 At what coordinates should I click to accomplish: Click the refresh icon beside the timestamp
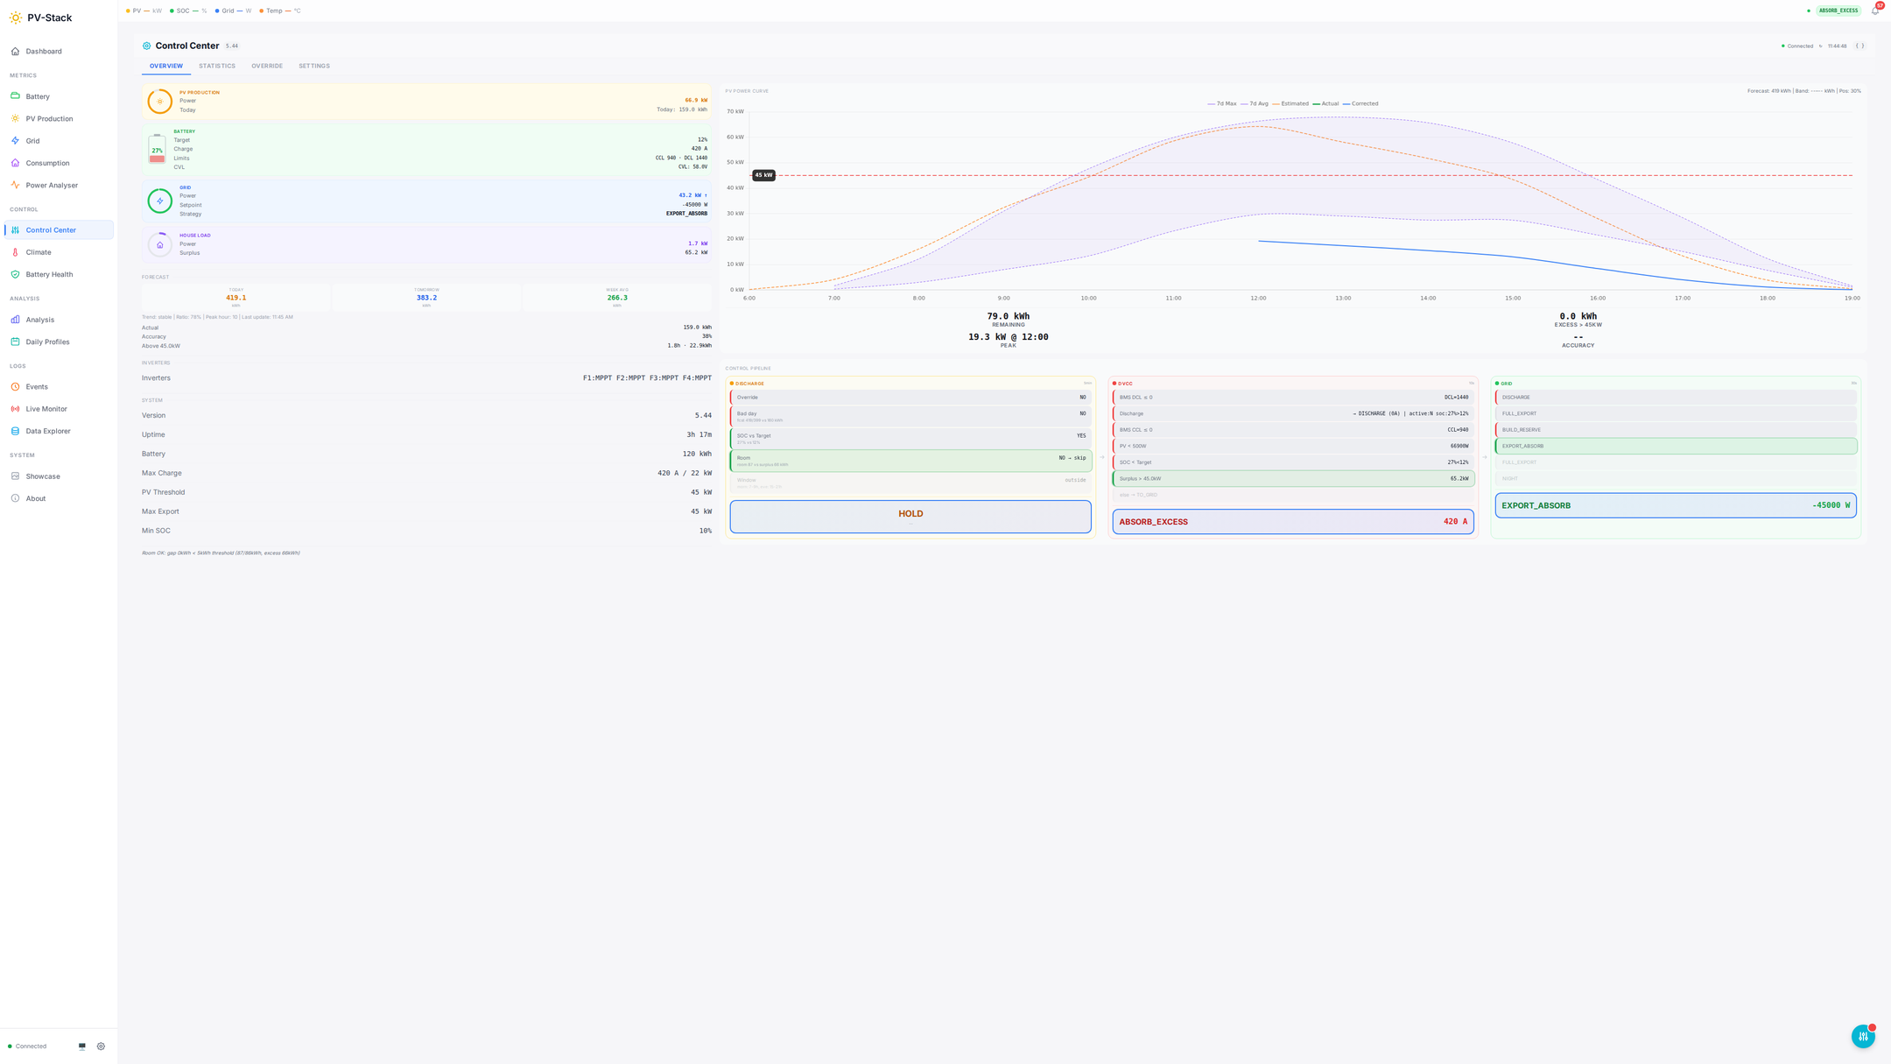[1820, 46]
